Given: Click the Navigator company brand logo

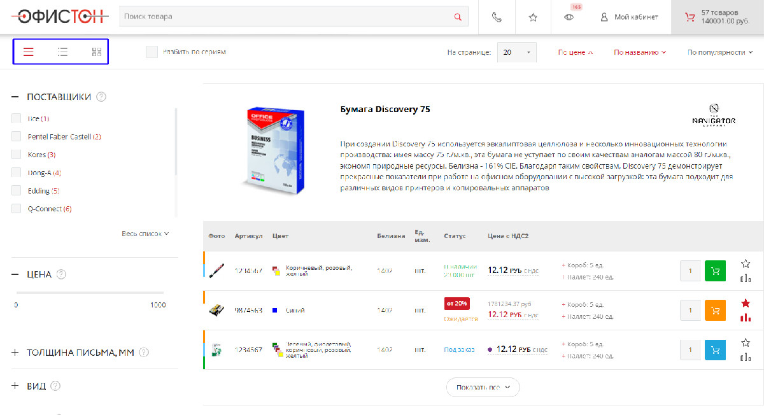Looking at the screenshot, I should (x=714, y=115).
